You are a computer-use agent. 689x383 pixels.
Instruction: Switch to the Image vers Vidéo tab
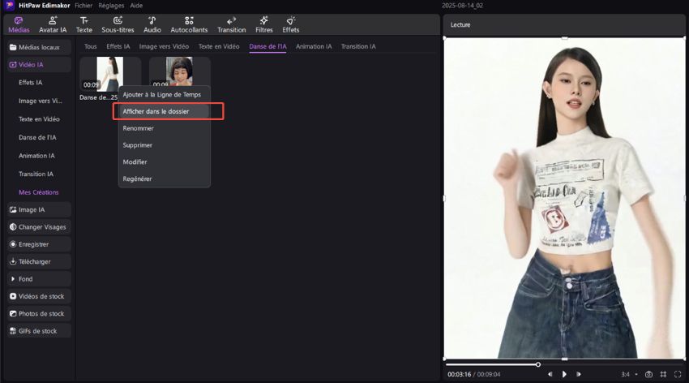point(164,46)
